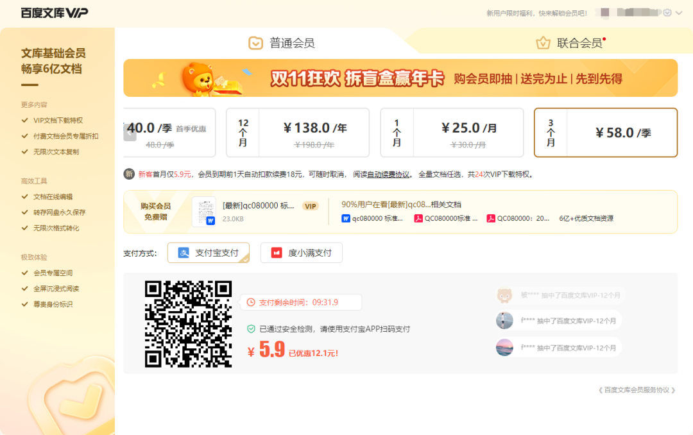The height and width of the screenshot is (435, 693).
Task: Select the 3个月 ¥58.0/季 plan
Action: click(606, 133)
